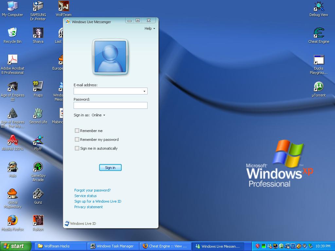335x251 pixels.
Task: Select Age of Empires III - The Wa... shortcut
Action: click(x=12, y=118)
